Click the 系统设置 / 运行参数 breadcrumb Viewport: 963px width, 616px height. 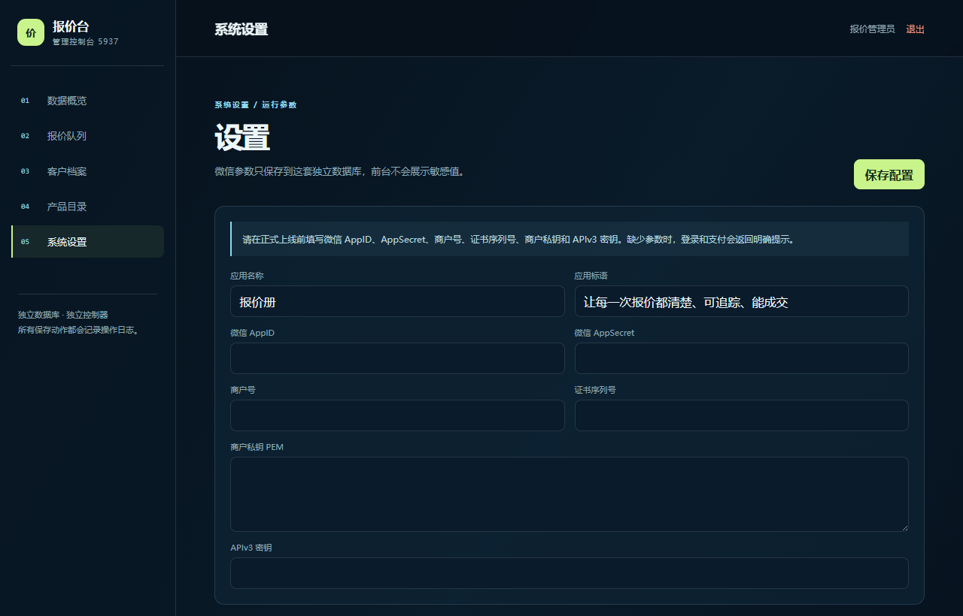tap(256, 104)
